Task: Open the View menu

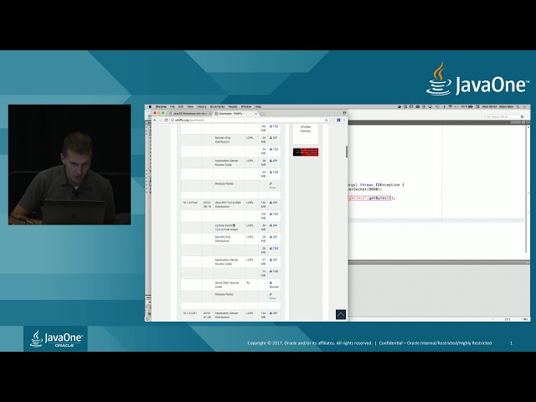Action: 190,106
